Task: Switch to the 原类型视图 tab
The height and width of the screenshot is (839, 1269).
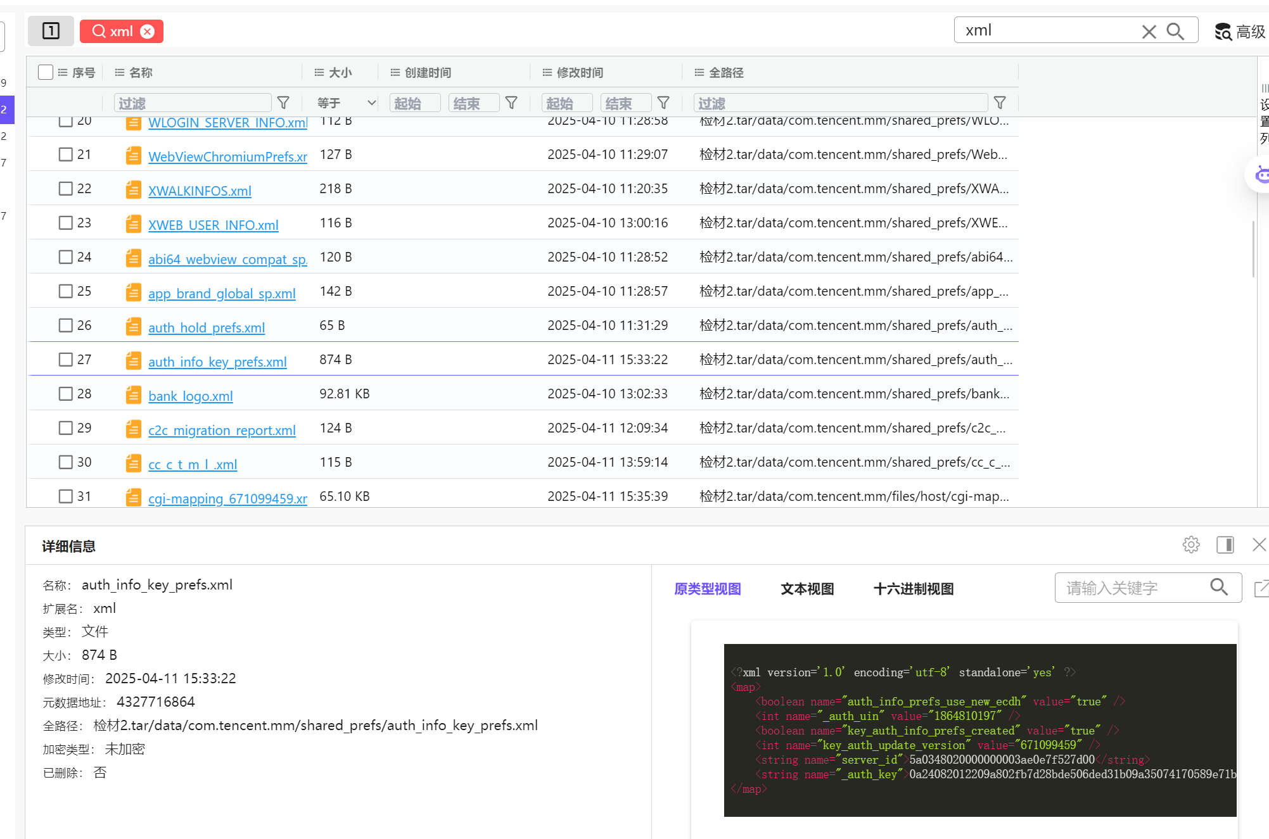Action: click(x=708, y=589)
